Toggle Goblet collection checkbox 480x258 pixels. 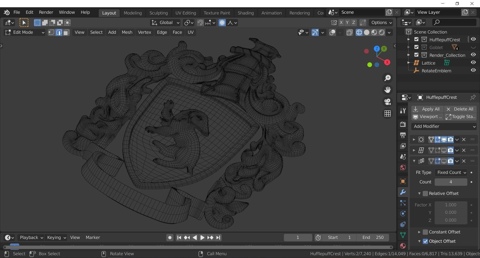coord(416,47)
